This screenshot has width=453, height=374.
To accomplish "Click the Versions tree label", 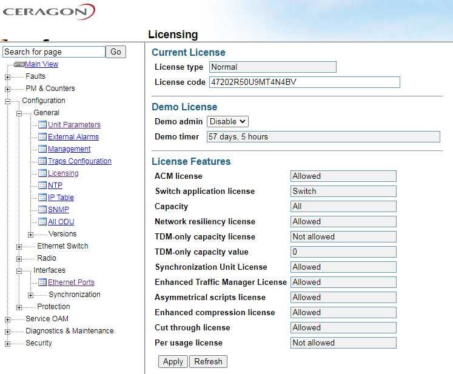I will [62, 234].
